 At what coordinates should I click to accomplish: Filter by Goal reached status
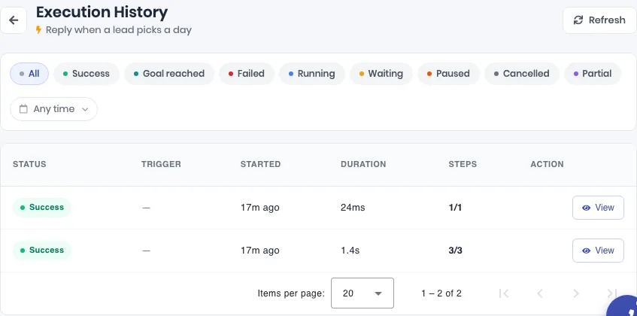point(169,74)
